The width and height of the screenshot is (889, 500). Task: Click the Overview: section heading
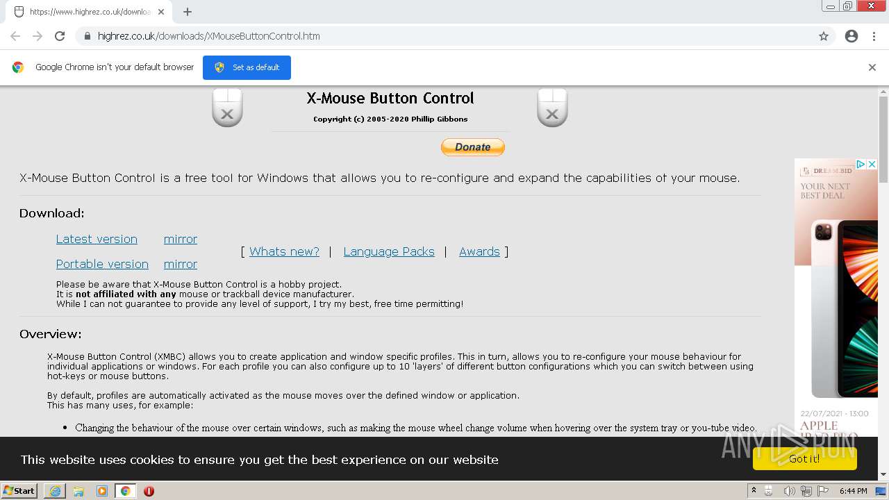(51, 334)
